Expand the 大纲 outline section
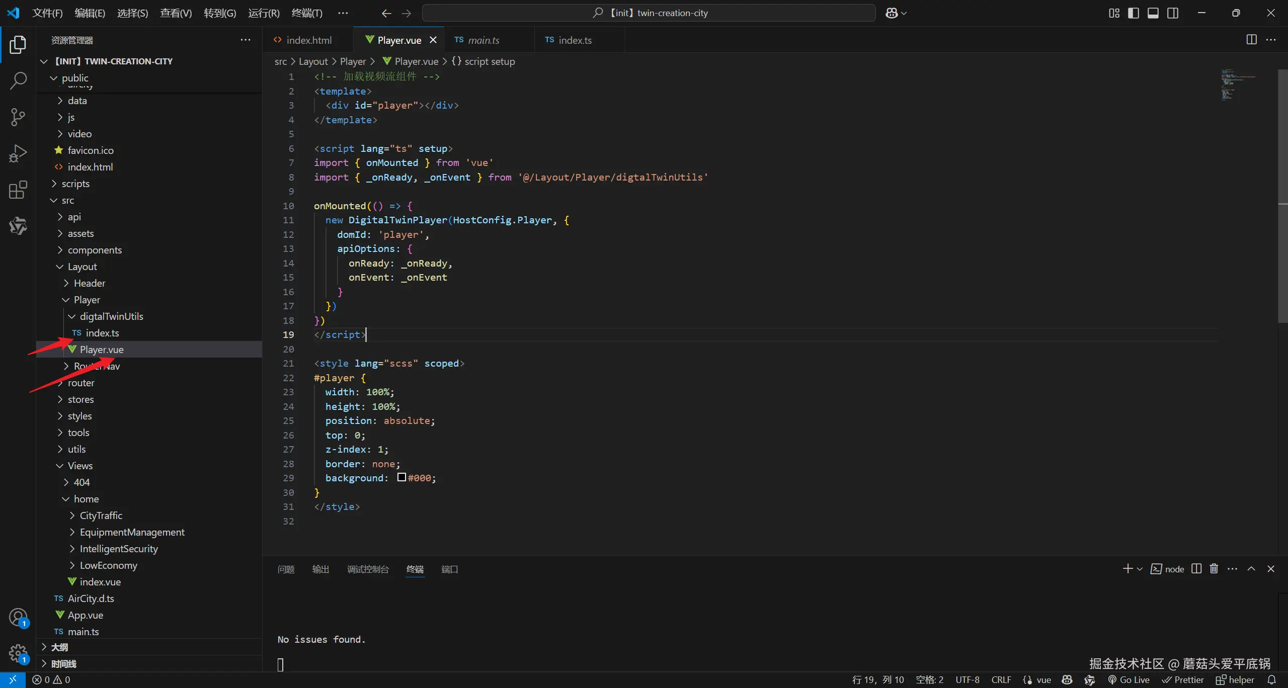 click(x=59, y=647)
